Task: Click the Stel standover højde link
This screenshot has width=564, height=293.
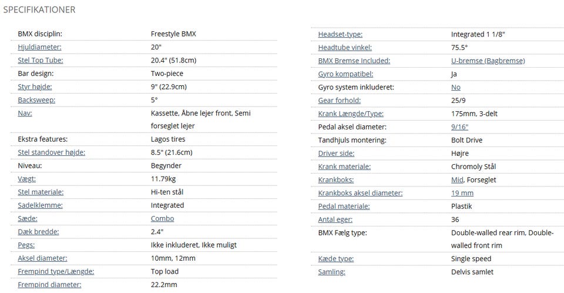Action: [52, 152]
